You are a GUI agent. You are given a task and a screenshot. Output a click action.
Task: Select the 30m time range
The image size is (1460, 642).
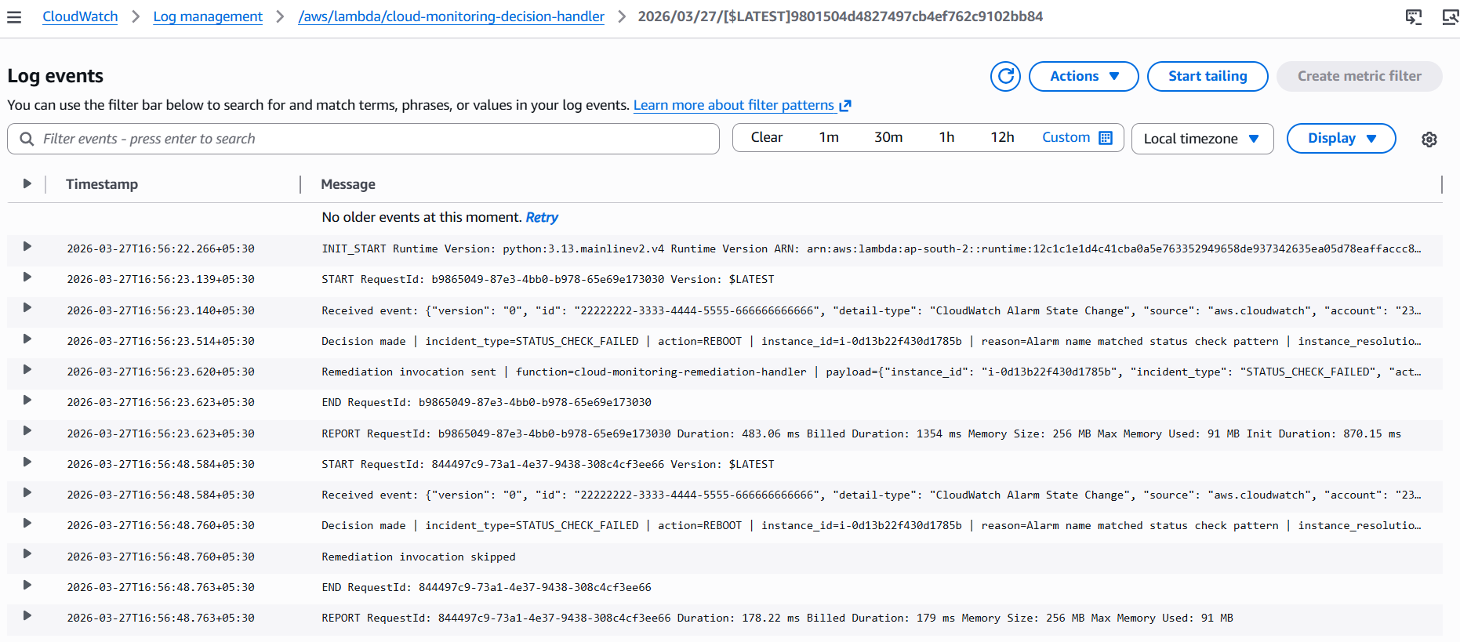tap(888, 137)
